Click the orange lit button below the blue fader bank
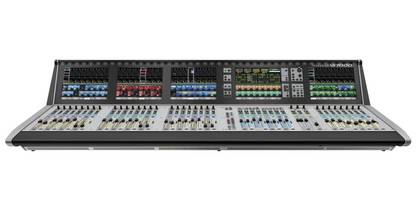 [x=259, y=129]
